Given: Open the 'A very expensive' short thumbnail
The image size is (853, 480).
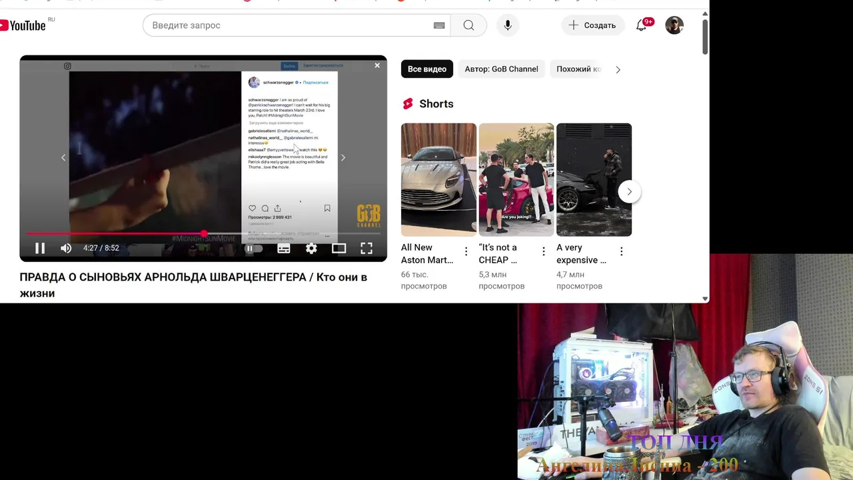Looking at the screenshot, I should click(x=594, y=179).
